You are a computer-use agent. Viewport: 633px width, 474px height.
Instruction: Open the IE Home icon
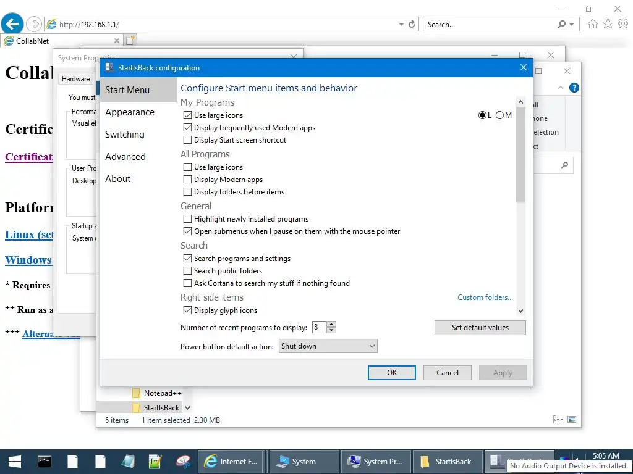593,24
